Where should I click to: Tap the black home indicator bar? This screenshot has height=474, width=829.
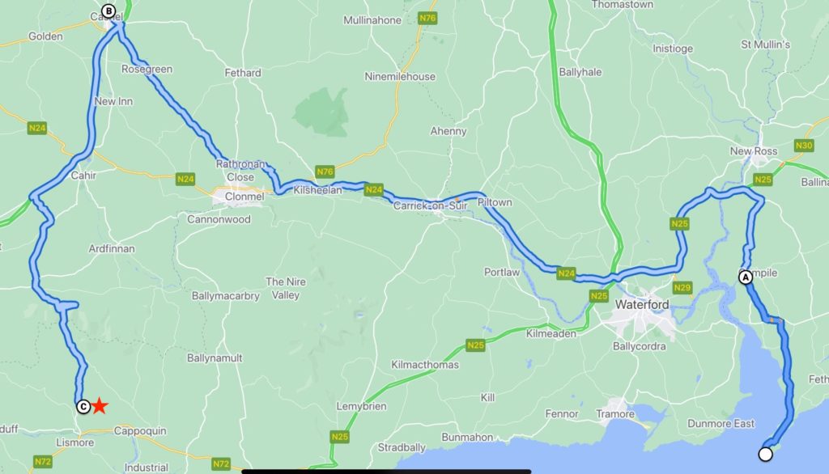pyautogui.click(x=386, y=472)
